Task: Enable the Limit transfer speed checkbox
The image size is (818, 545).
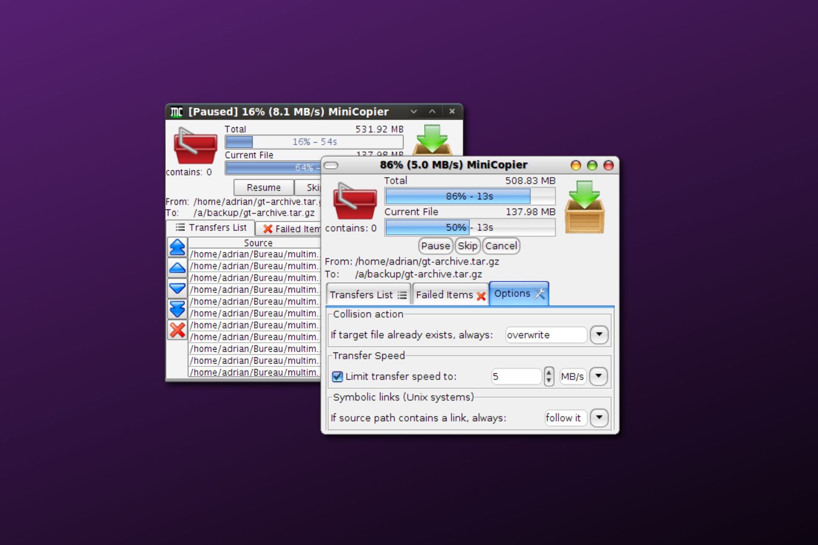Action: pyautogui.click(x=337, y=376)
